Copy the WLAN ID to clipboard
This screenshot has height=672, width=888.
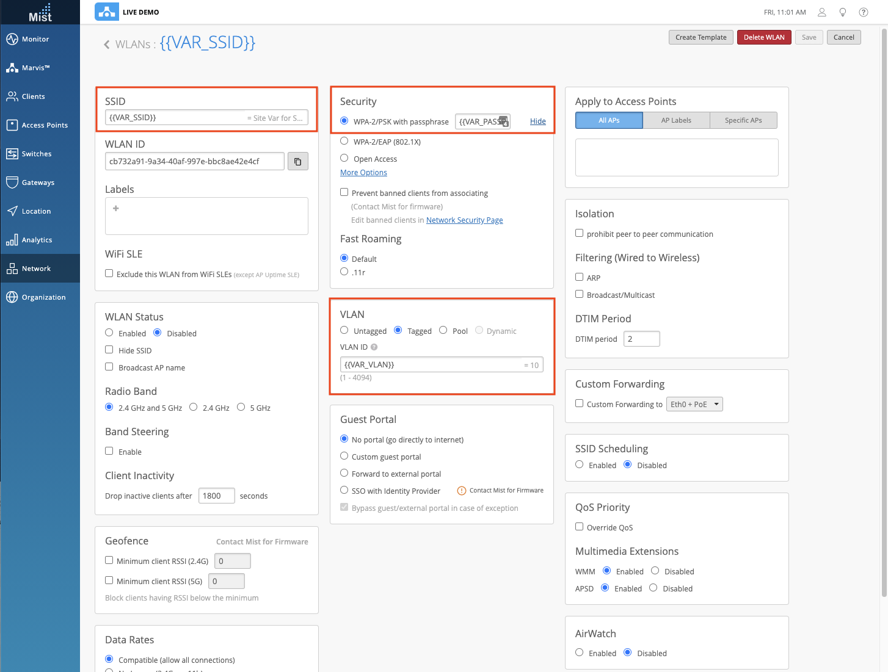point(297,162)
